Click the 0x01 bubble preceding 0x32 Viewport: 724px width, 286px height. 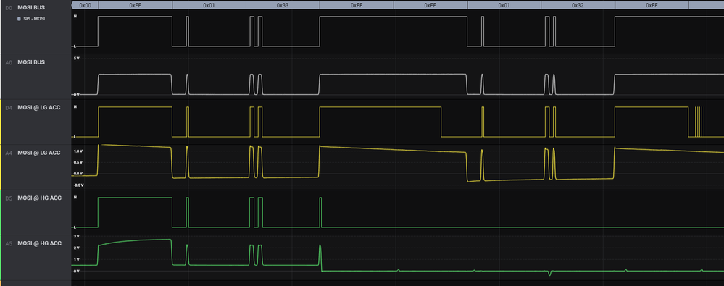(504, 5)
